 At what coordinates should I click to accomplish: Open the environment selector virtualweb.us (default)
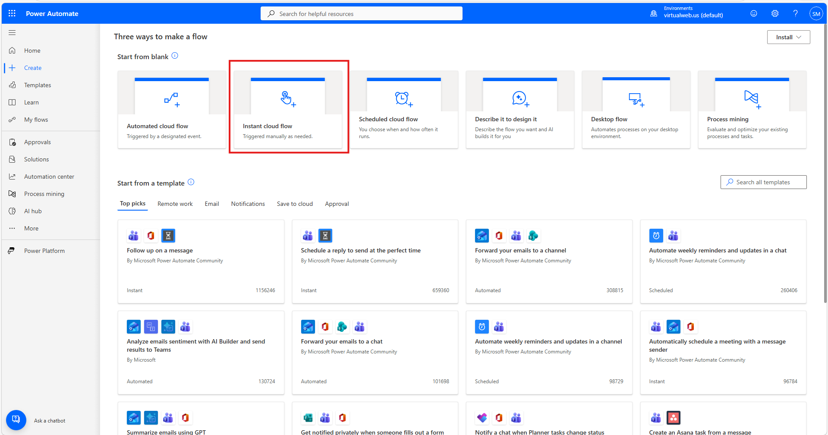tap(693, 15)
